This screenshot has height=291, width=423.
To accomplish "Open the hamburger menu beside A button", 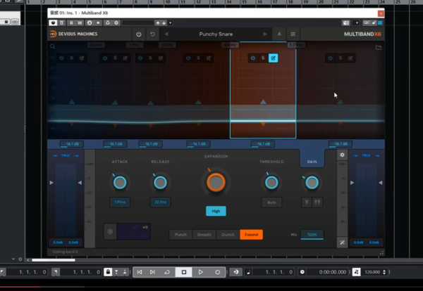I will click(x=293, y=34).
